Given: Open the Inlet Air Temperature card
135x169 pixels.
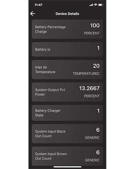Looking at the screenshot, I should pos(67,70).
